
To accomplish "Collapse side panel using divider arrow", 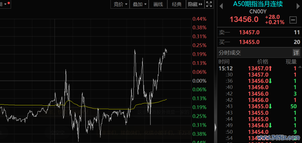I will [x=216, y=127].
